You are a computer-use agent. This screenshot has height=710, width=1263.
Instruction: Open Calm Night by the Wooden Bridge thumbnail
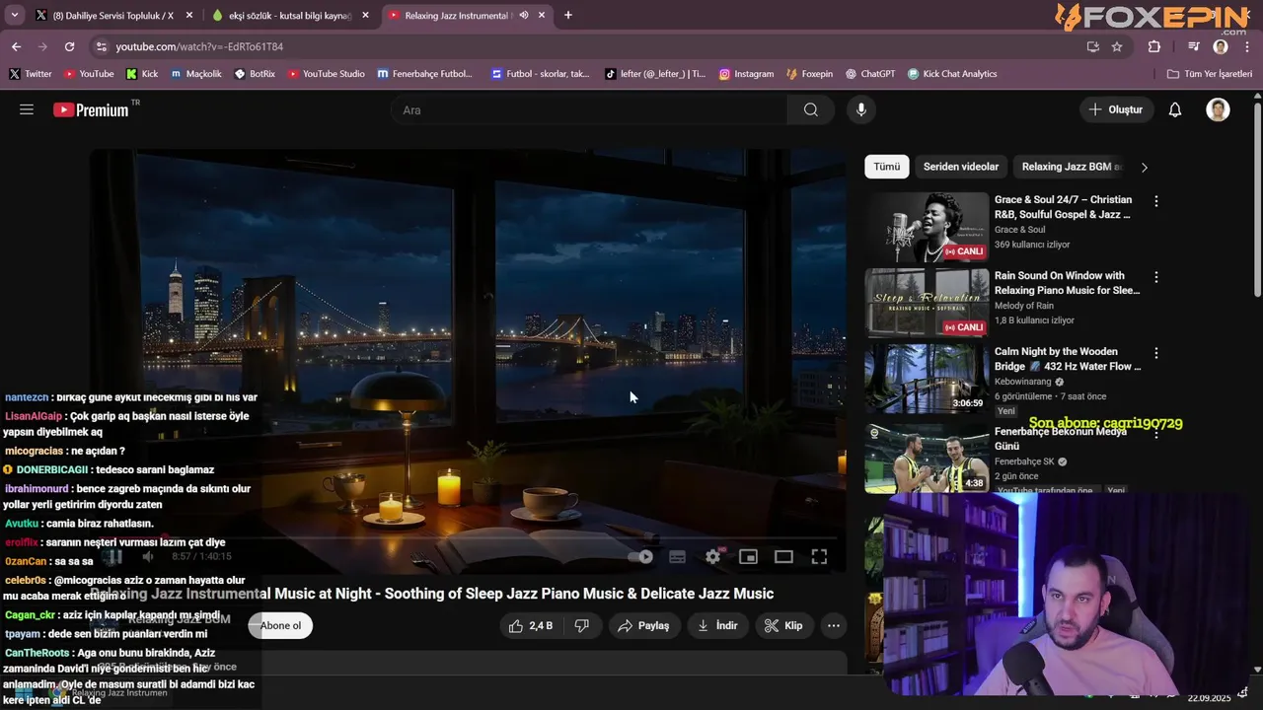(927, 379)
